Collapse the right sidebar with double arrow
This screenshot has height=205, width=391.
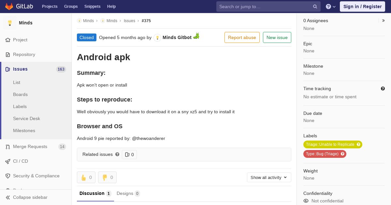tap(384, 20)
